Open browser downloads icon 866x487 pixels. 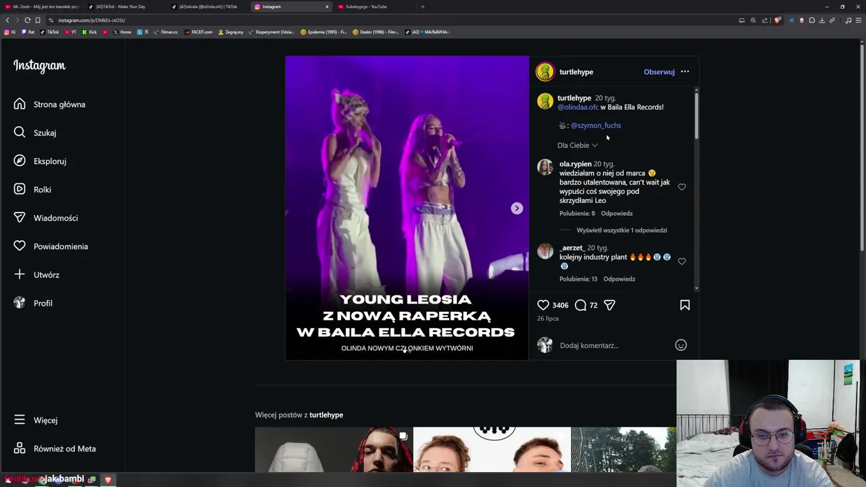coord(822,20)
